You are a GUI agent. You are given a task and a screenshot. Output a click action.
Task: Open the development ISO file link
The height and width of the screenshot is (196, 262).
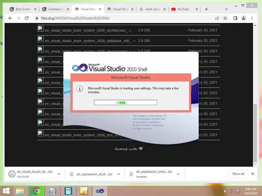pyautogui.click(x=90, y=51)
